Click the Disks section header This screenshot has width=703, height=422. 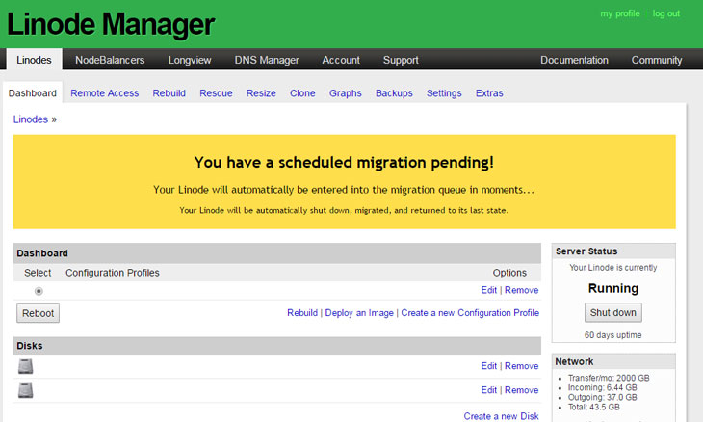coord(277,346)
